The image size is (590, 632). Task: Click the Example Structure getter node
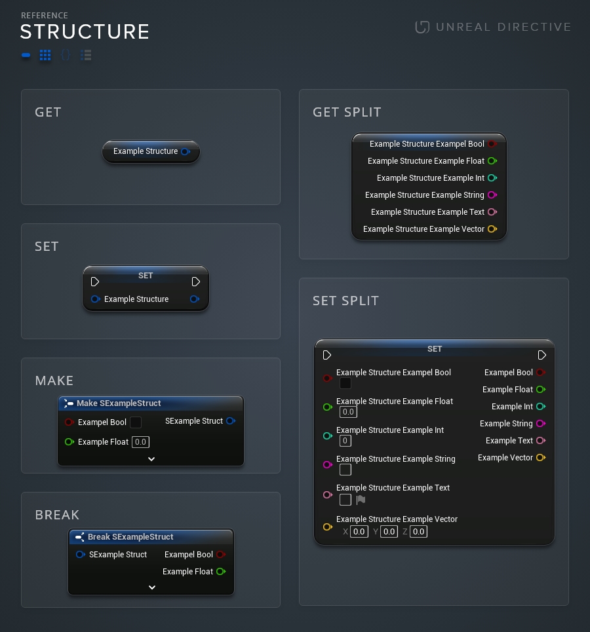tap(146, 151)
